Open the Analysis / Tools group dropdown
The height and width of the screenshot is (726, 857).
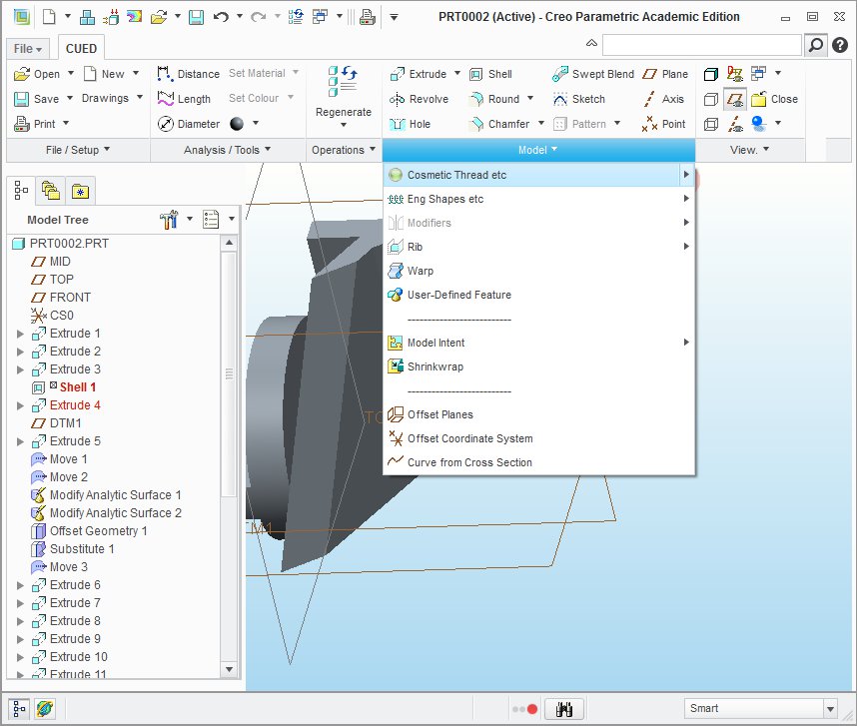227,150
